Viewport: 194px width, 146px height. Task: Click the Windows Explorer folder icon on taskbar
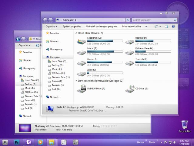click(52, 142)
